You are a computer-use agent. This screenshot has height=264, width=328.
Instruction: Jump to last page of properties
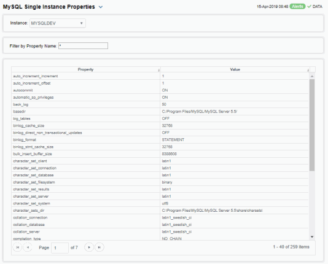100,247
